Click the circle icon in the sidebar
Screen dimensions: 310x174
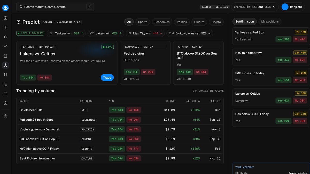(x=5, y=37)
